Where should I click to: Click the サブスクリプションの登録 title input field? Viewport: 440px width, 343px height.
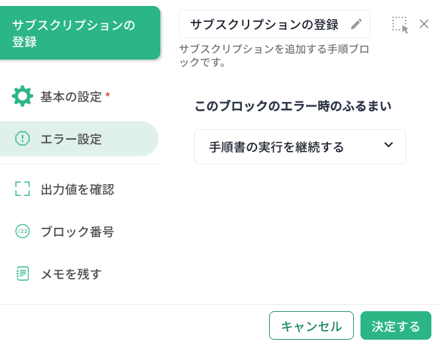[274, 24]
